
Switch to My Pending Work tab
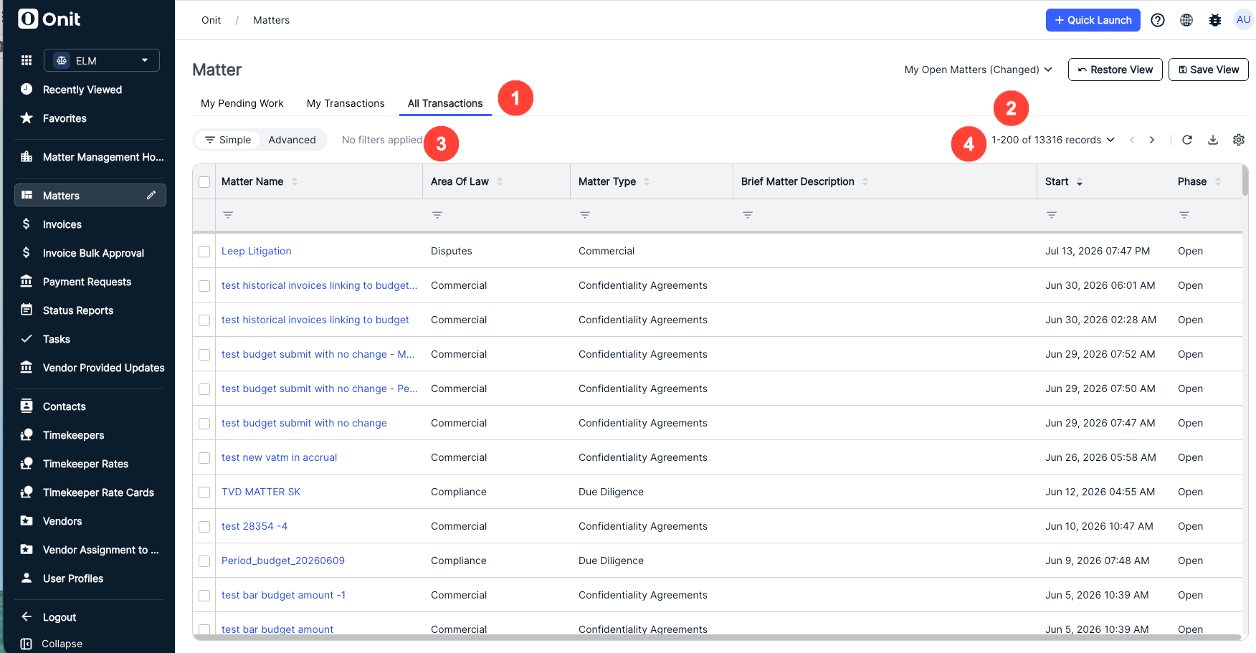pyautogui.click(x=242, y=103)
